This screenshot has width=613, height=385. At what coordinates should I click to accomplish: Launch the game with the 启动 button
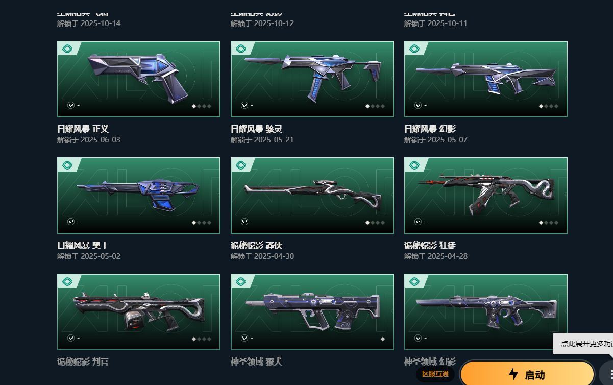527,374
